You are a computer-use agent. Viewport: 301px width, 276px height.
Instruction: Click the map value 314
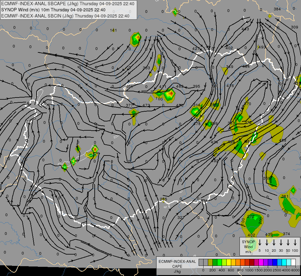196,105
